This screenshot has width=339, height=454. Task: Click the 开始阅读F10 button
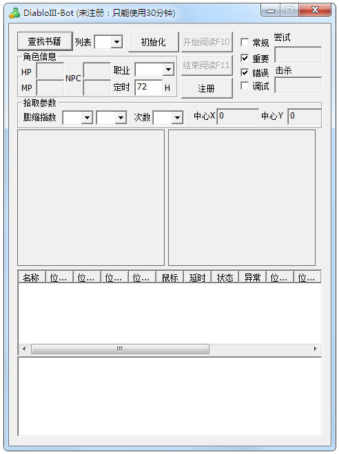[207, 42]
